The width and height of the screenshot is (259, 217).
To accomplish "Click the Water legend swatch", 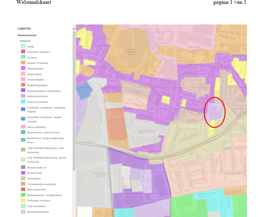I will pos(23,46).
